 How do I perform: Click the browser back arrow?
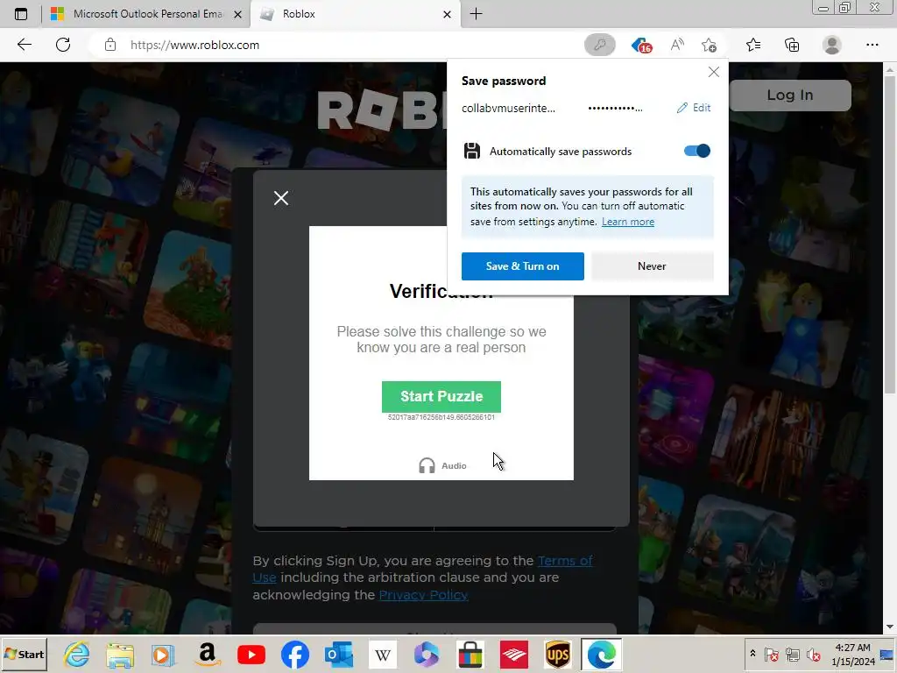(x=24, y=45)
